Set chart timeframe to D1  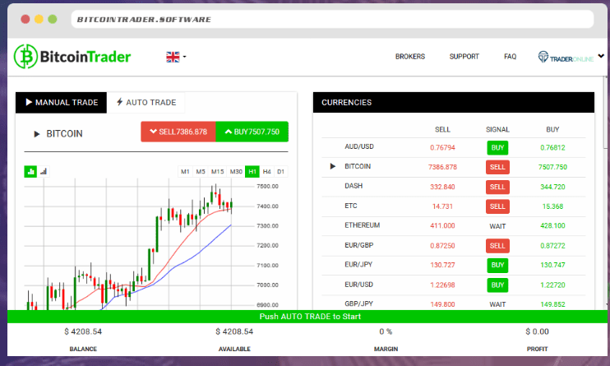tap(281, 171)
